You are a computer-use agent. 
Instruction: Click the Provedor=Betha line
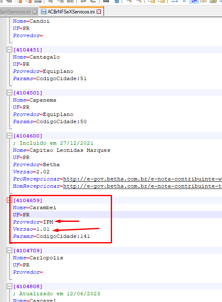point(36,164)
